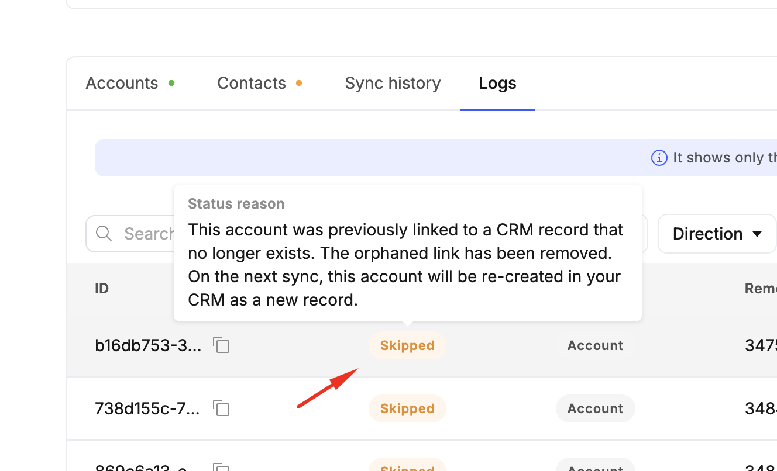
Task: Copy the 738d155c log ID
Action: (x=221, y=408)
